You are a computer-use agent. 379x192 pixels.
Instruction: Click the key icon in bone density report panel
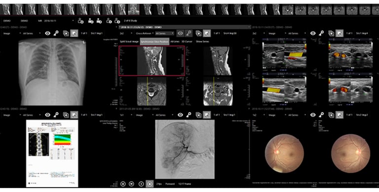56,115
